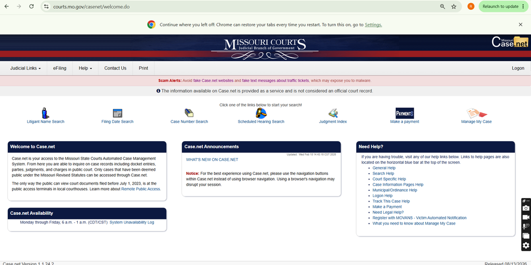
Task: Open the Chrome profile avatar
Action: click(x=471, y=6)
